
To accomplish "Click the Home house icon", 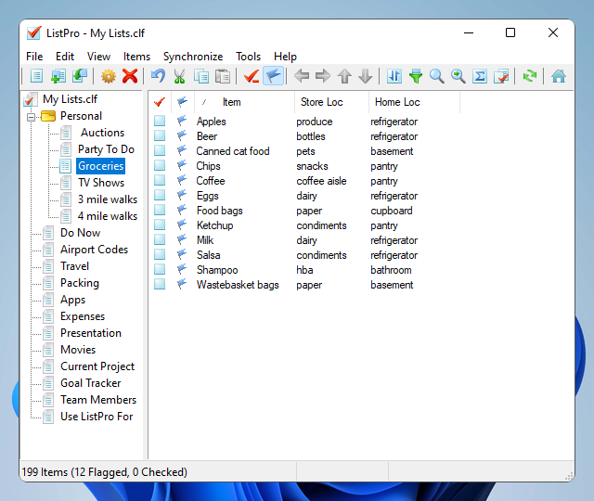I will coord(559,76).
